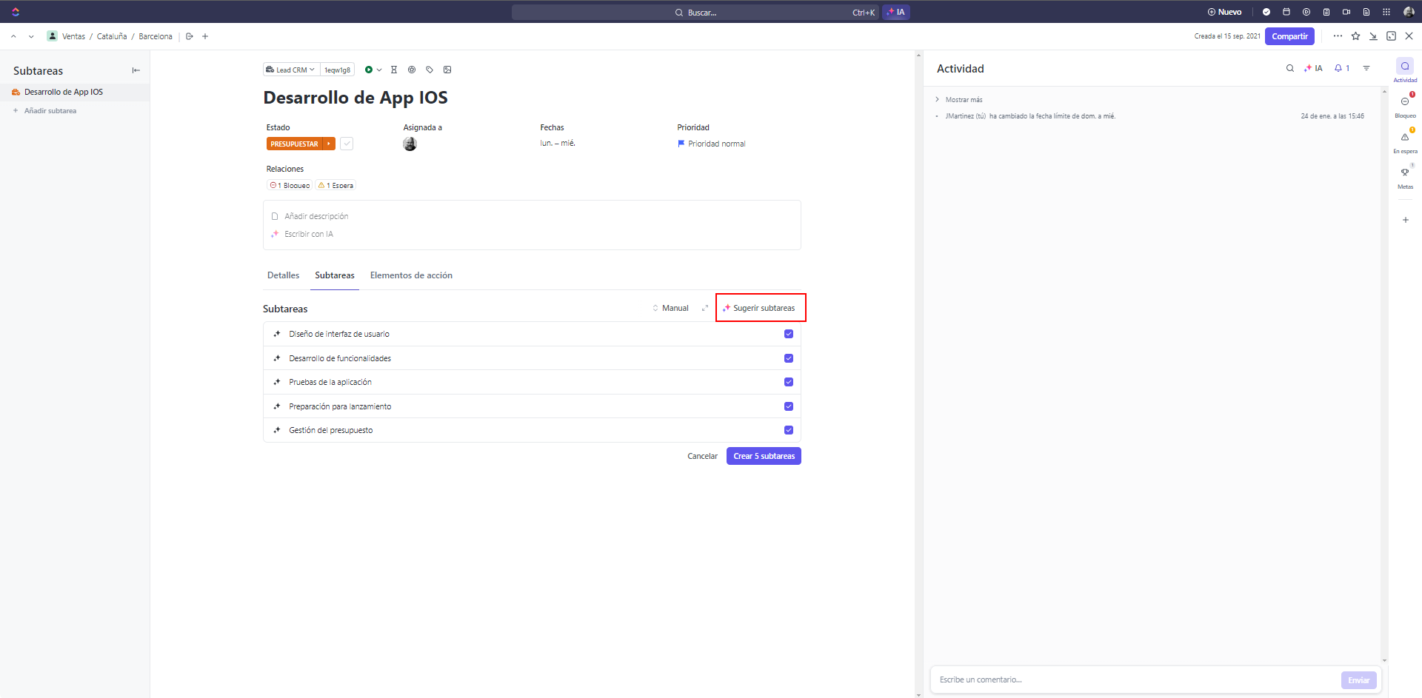Click the filter icon in the Actividad header
Viewport: 1422px width, 698px height.
point(1366,68)
